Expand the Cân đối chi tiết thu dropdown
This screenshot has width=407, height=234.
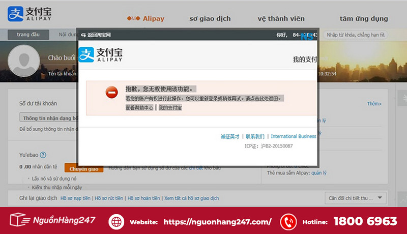[x=355, y=198]
